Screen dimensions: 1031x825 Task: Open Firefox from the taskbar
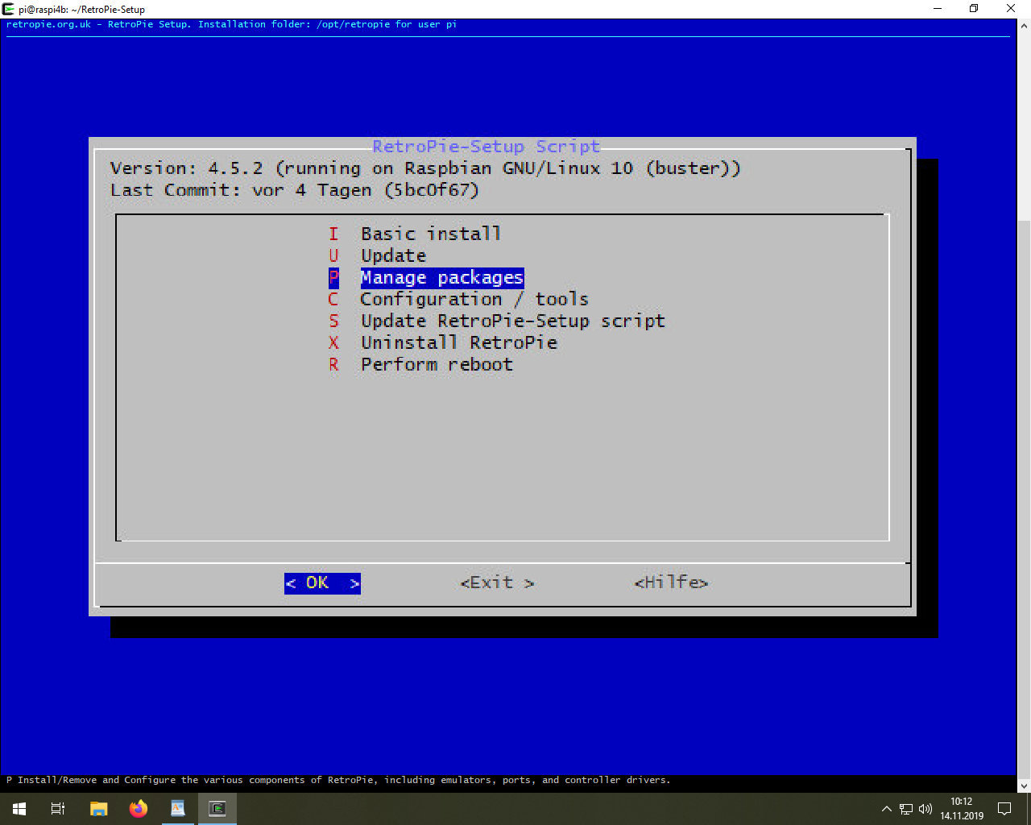click(139, 808)
